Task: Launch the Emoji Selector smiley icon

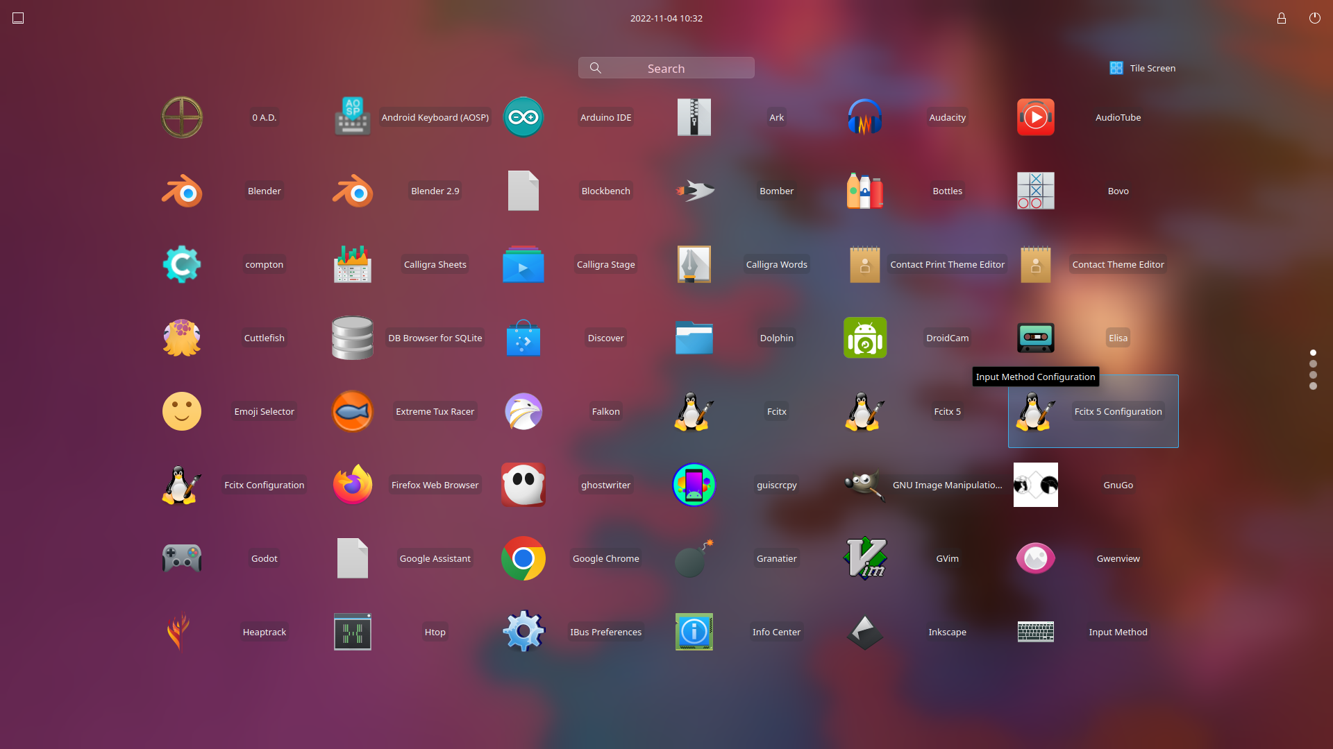Action: pos(182,411)
